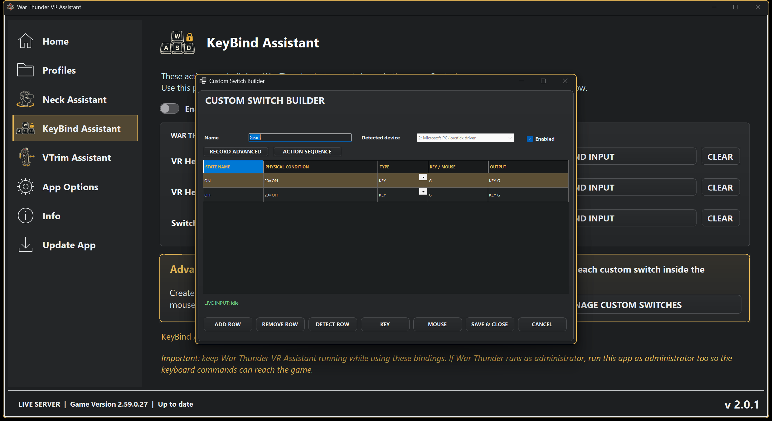This screenshot has height=421, width=772.
Task: Click the KEY G output cell in OFF row
Action: pyautogui.click(x=528, y=195)
